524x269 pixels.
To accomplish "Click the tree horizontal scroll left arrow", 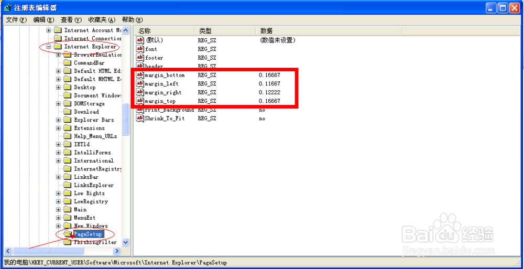I will tap(8, 251).
